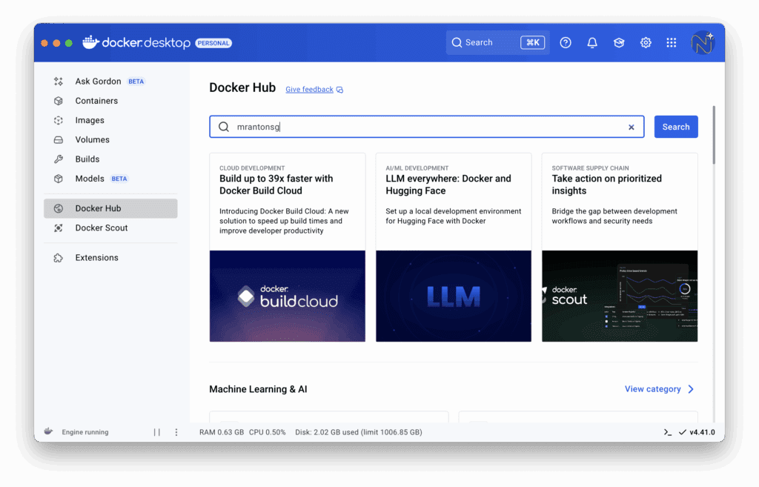Go to Images section
Image resolution: width=759 pixels, height=487 pixels.
tap(90, 120)
